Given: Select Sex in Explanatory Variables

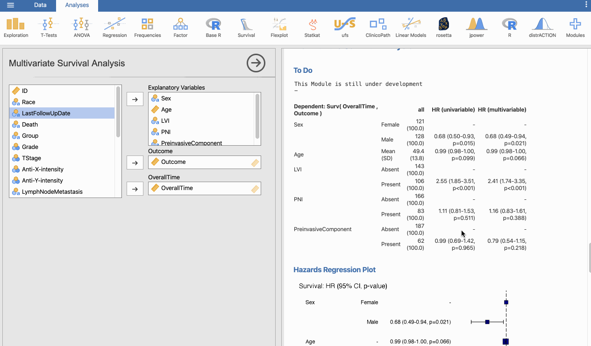Looking at the screenshot, I should coord(201,98).
